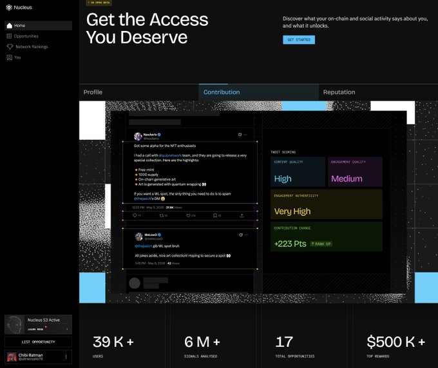Click the NeoAeris tweet avatar
438x368 pixels.
click(138, 137)
